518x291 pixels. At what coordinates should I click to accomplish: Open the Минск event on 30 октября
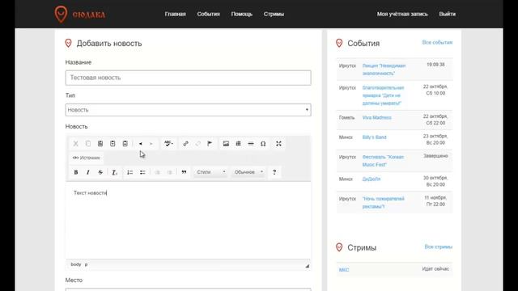[372, 179]
